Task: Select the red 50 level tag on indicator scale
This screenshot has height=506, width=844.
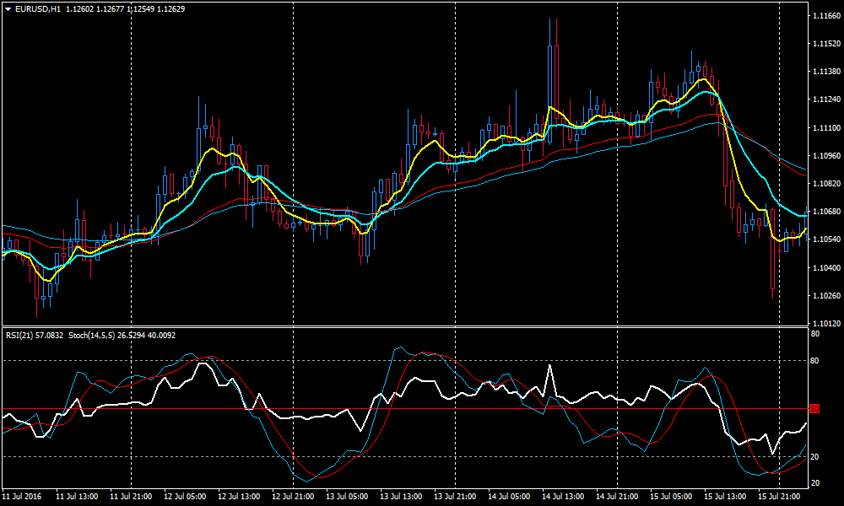Action: coord(814,408)
